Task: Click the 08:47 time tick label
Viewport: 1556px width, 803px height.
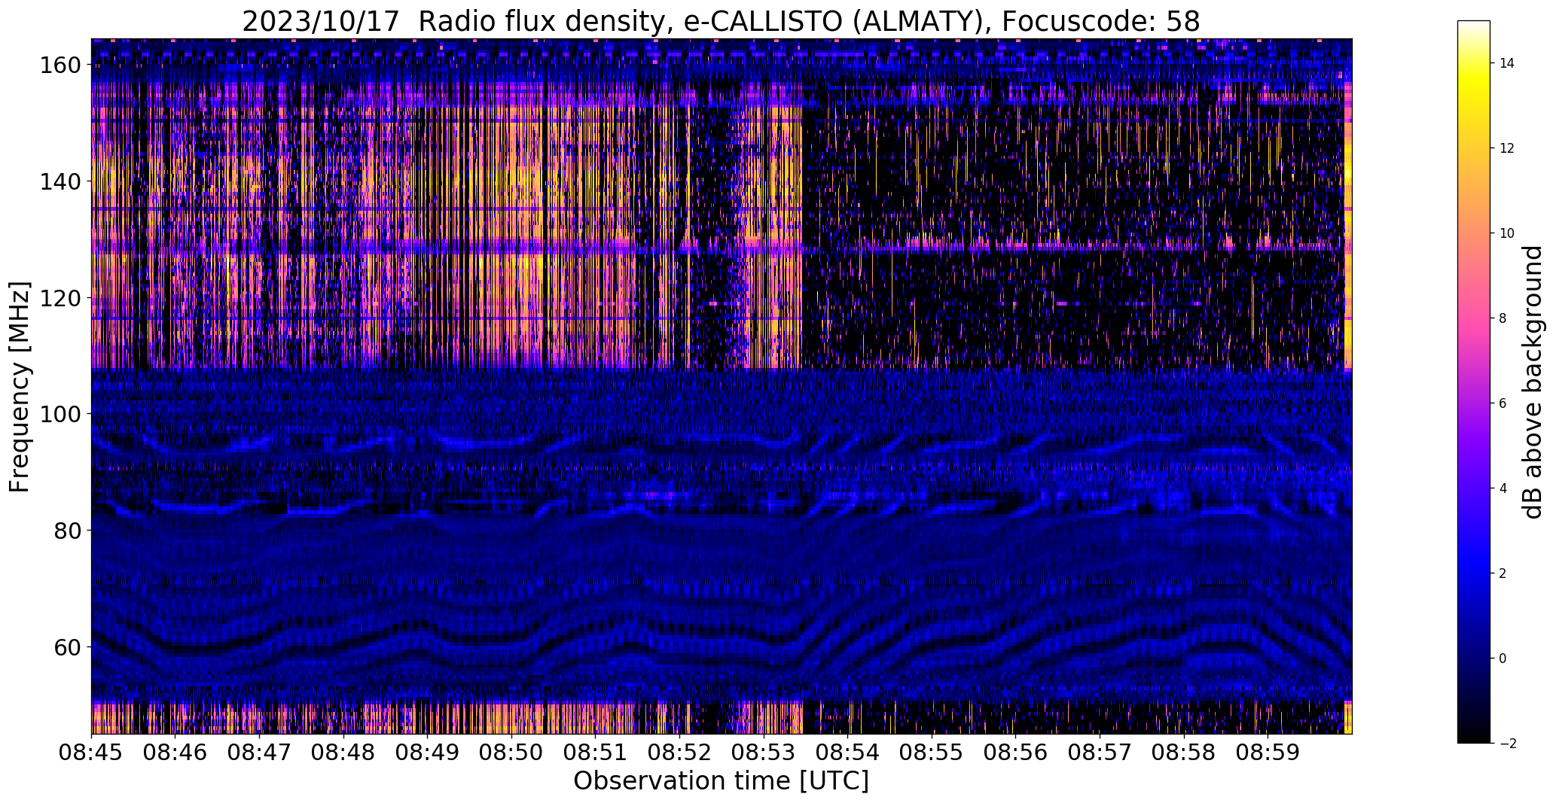Action: (x=260, y=753)
